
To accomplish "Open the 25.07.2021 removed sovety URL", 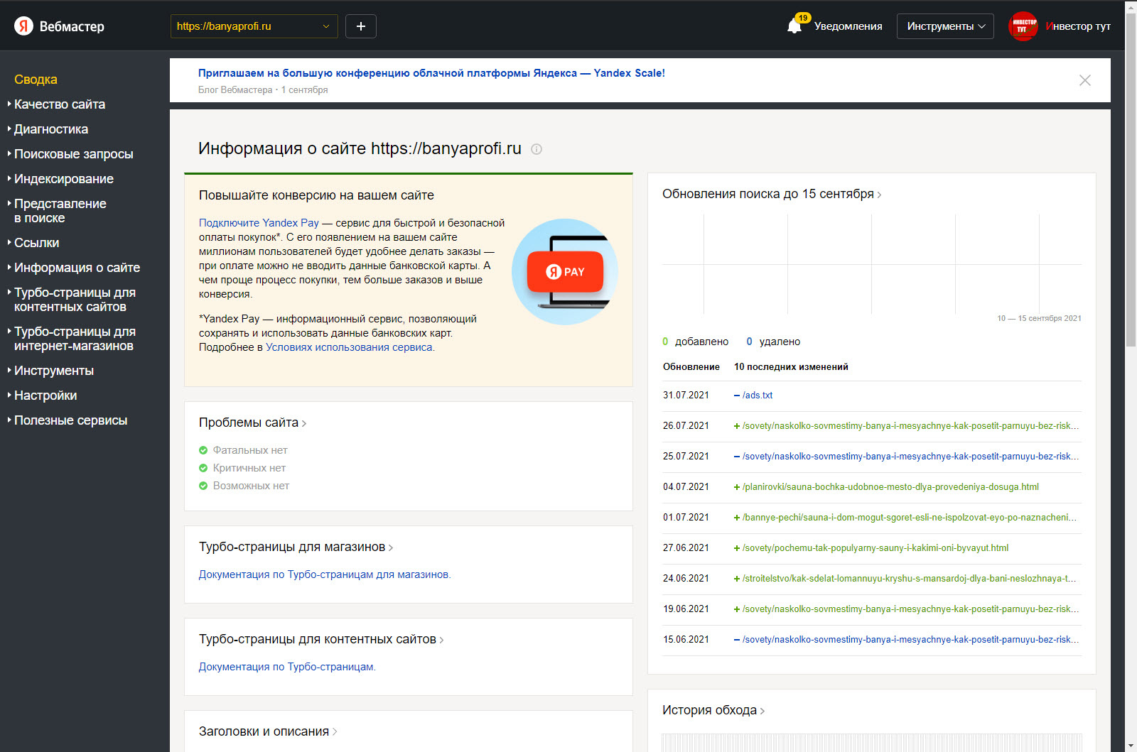I will click(x=910, y=457).
